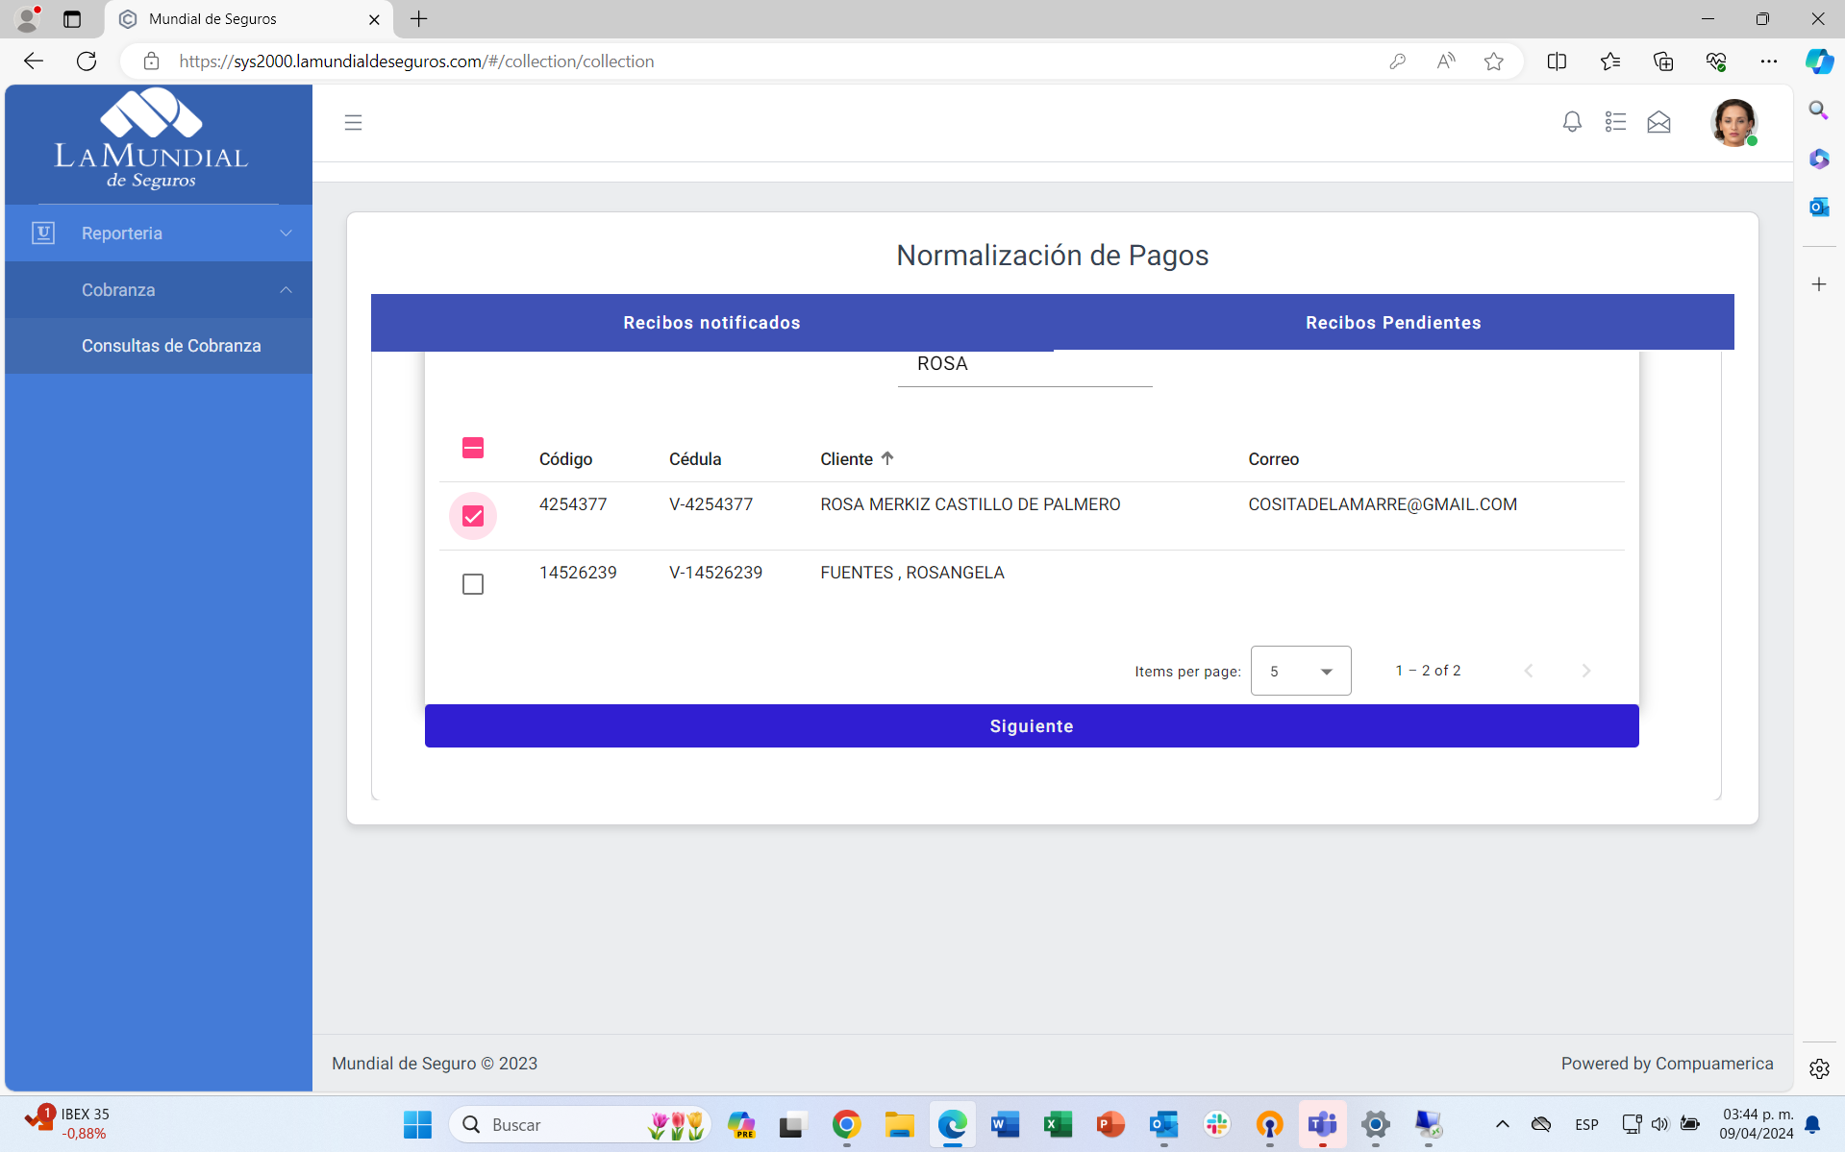Toggle the select-all header checkbox
The image size is (1845, 1152).
click(x=473, y=448)
